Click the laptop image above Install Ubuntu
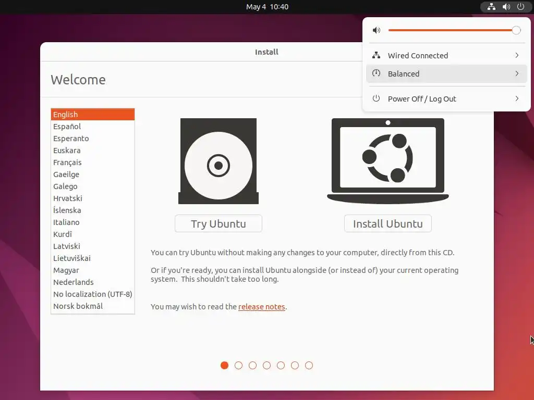Image resolution: width=534 pixels, height=400 pixels. pyautogui.click(x=388, y=161)
